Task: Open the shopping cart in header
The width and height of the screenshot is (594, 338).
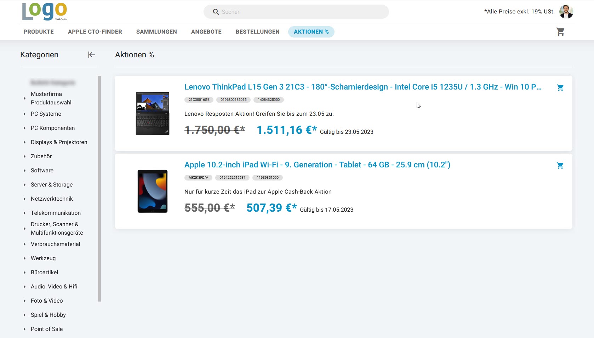Action: tap(560, 32)
